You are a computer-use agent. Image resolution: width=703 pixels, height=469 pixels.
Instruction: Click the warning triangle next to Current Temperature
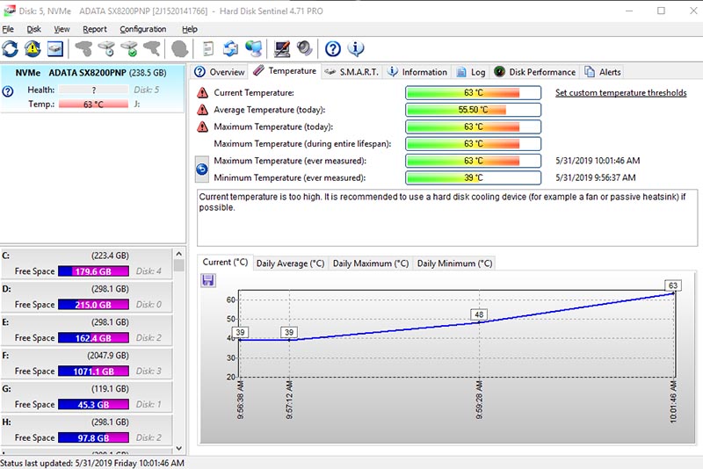203,93
